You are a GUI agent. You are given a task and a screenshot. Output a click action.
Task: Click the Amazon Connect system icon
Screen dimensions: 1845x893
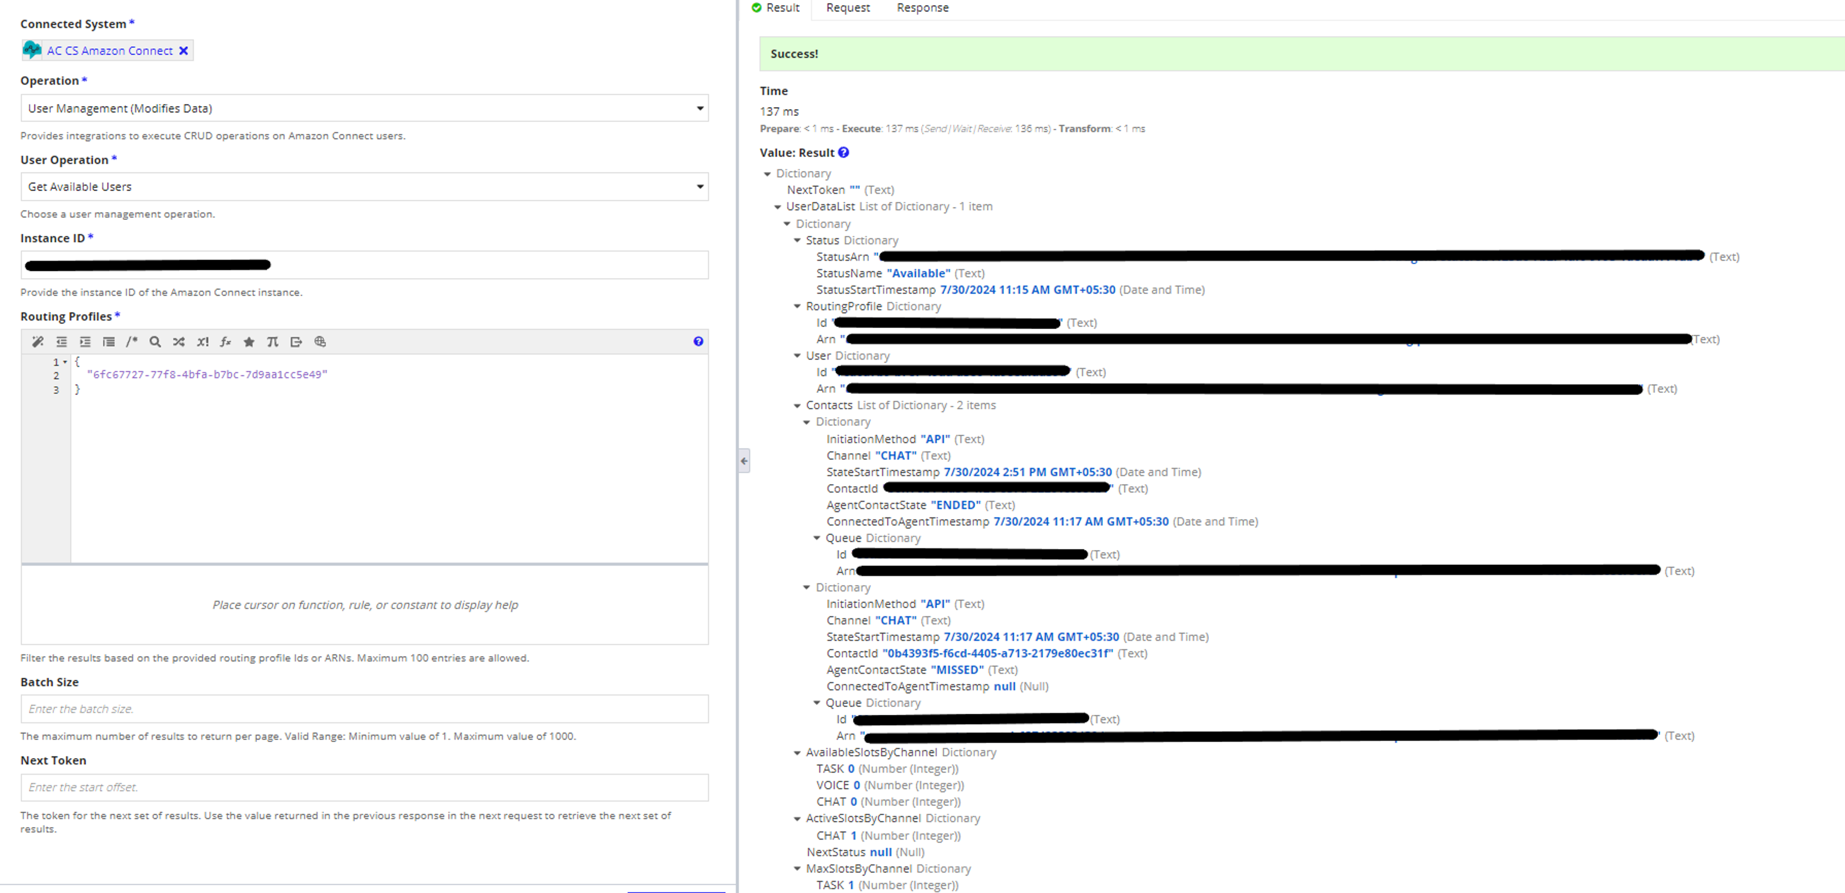pyautogui.click(x=32, y=49)
